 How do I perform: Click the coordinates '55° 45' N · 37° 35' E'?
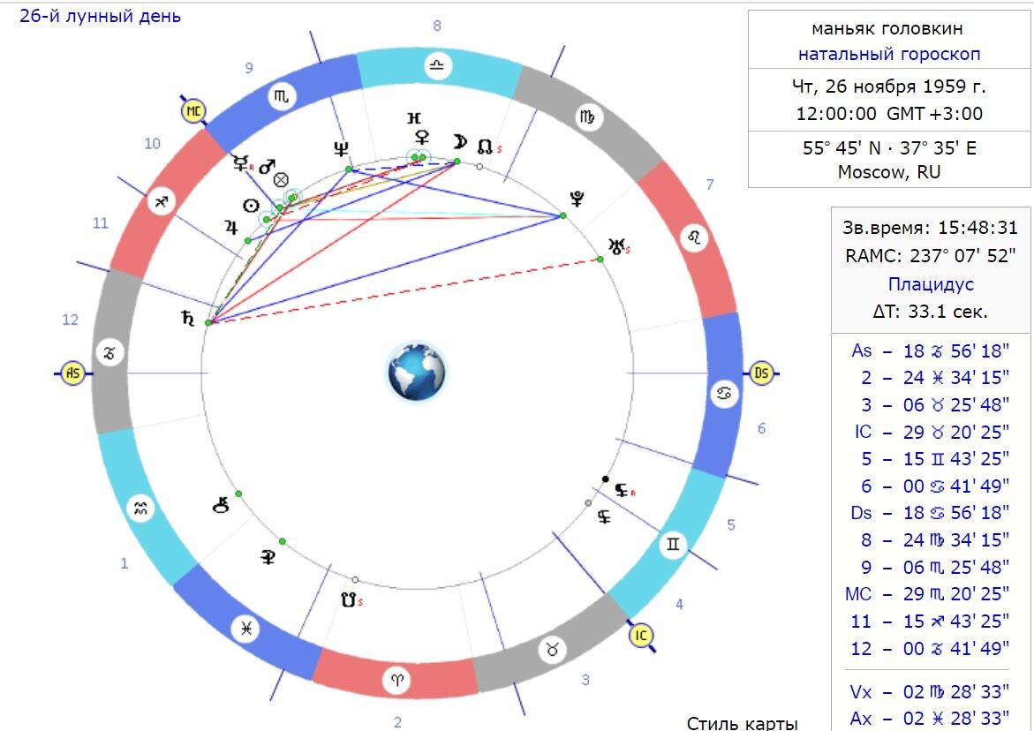tap(889, 147)
